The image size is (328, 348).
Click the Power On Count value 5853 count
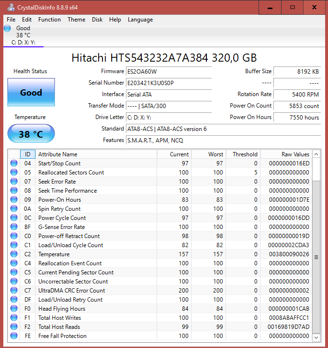[x=297, y=106]
